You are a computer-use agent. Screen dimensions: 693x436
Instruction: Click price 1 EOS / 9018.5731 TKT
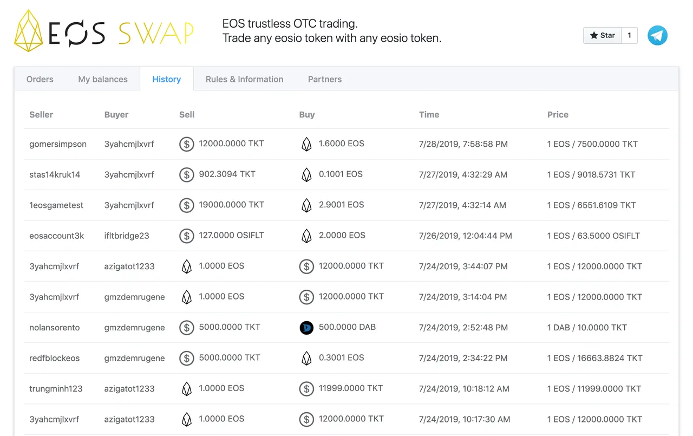tap(591, 174)
